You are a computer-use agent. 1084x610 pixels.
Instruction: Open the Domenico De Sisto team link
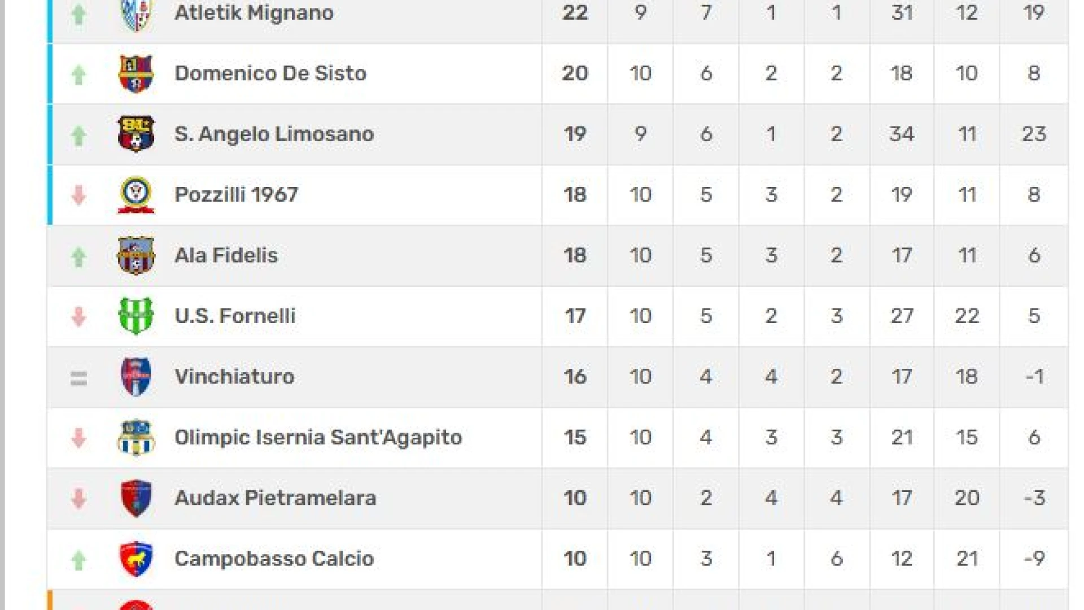pos(270,73)
